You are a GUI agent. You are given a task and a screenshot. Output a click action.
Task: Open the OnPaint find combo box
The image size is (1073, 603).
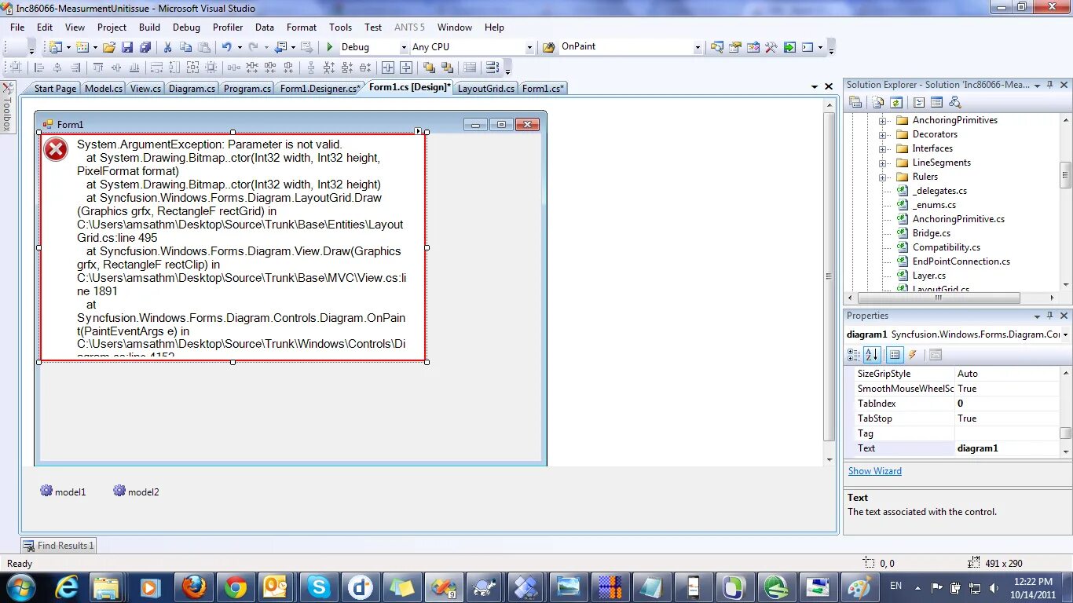tap(698, 47)
